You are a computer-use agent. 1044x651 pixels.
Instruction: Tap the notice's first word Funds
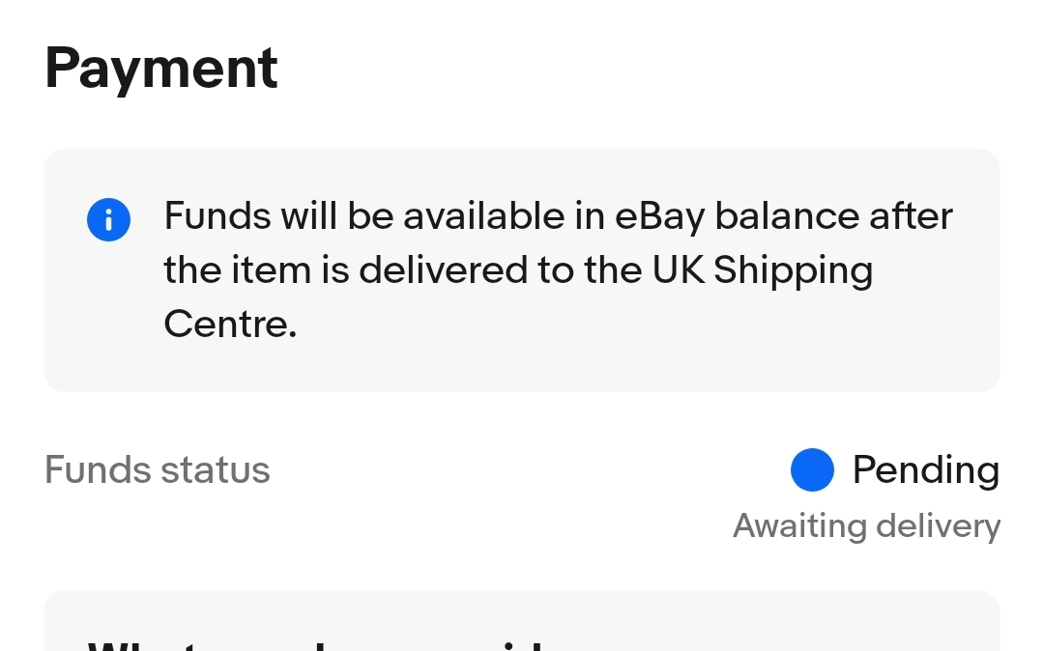pyautogui.click(x=217, y=216)
